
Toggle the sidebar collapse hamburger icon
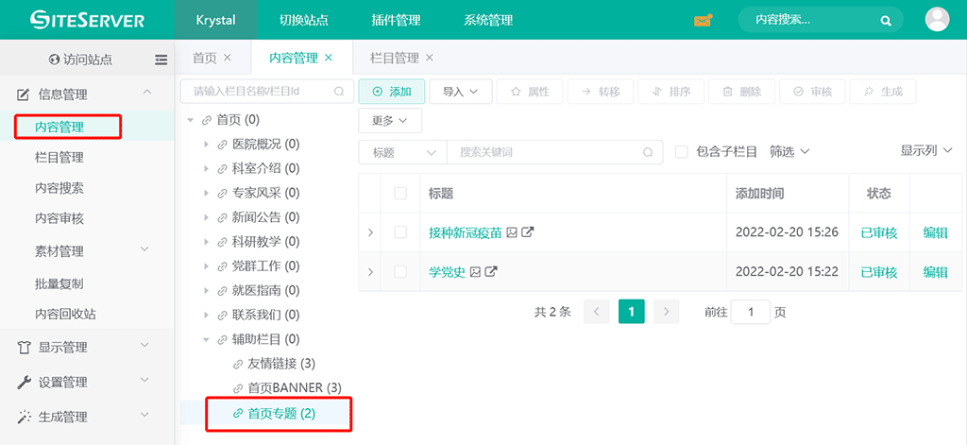(x=161, y=60)
